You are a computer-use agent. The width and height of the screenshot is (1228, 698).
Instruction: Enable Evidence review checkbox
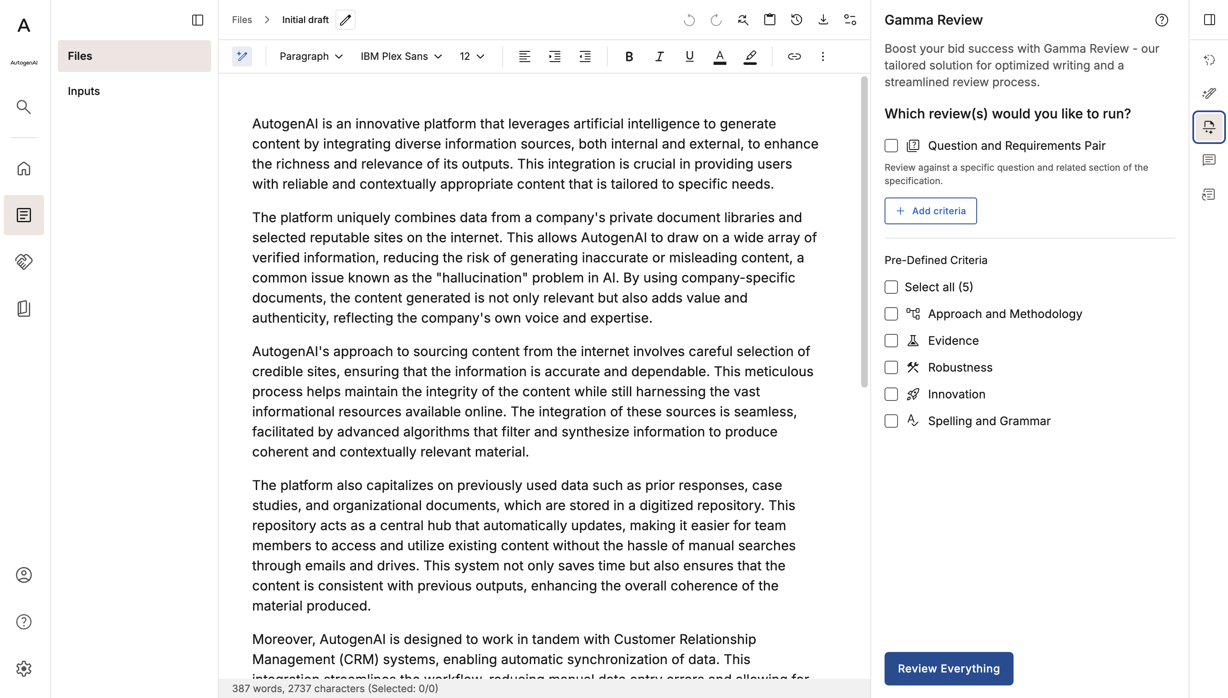pyautogui.click(x=891, y=340)
